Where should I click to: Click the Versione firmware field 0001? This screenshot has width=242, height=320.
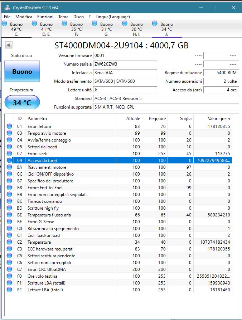coord(125,56)
